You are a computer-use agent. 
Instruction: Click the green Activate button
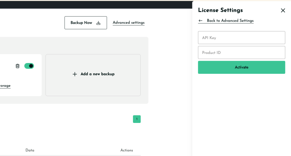point(242,67)
